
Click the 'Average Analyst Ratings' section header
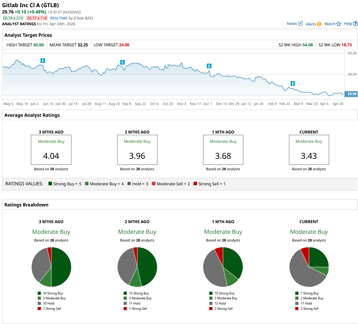(32, 115)
